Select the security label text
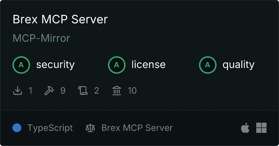 (x=55, y=65)
